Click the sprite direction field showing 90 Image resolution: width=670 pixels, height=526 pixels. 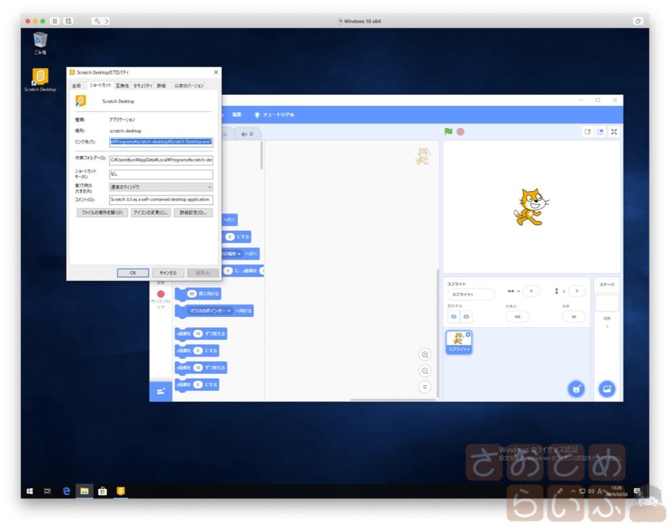(x=574, y=316)
